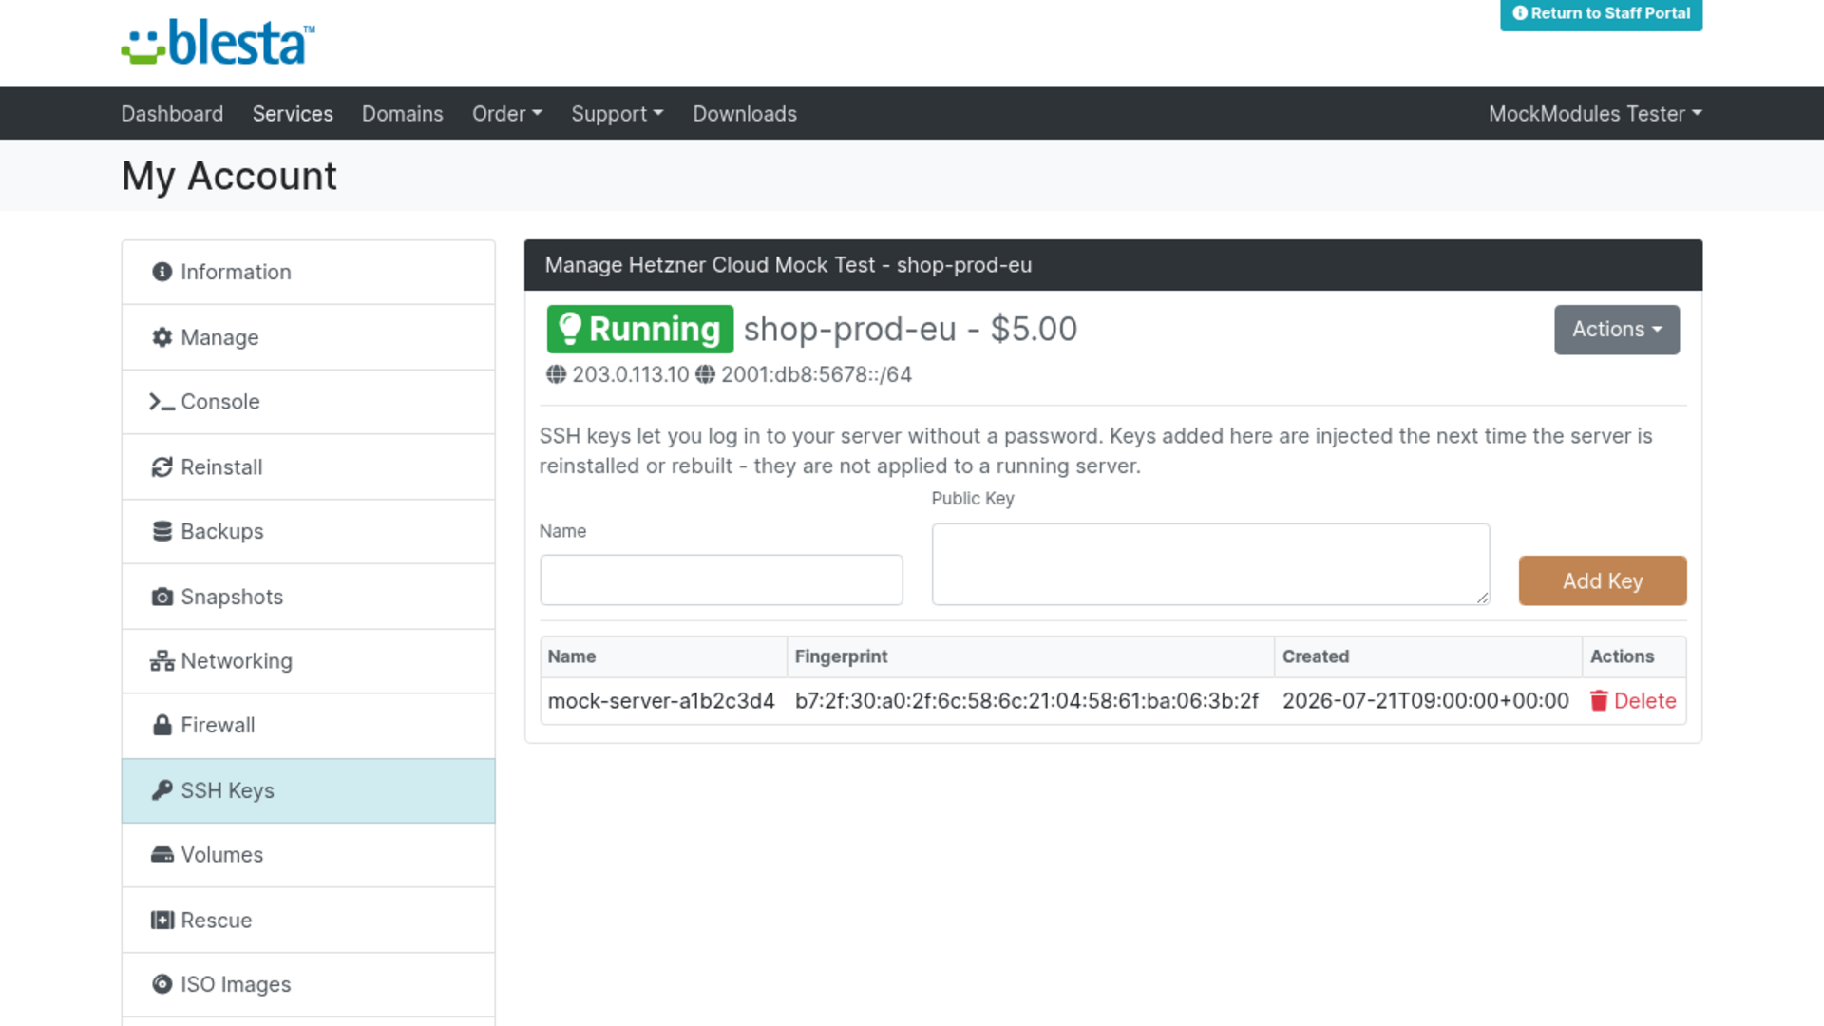Click the Firewall padlock icon
The height and width of the screenshot is (1026, 1824).
pos(162,725)
